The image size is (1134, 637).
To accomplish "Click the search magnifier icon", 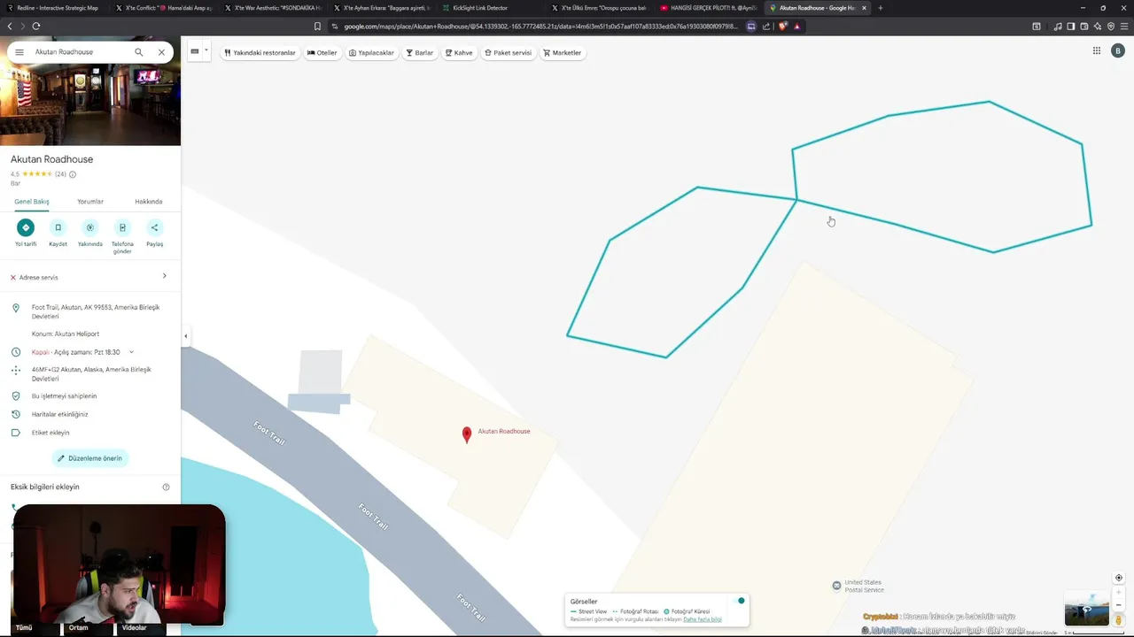I will pyautogui.click(x=139, y=52).
